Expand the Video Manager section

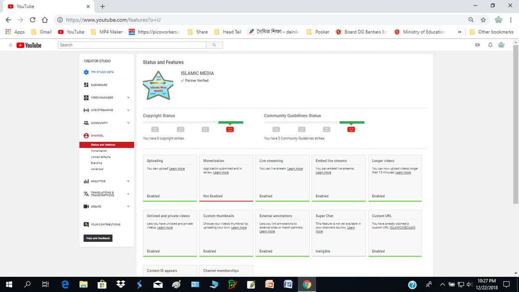click(128, 98)
